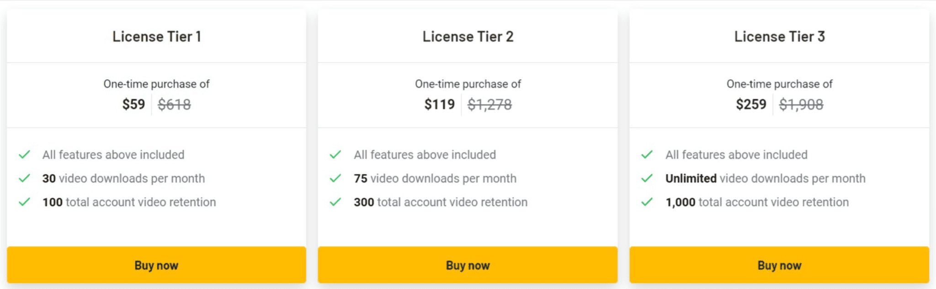Click the $59 price in Tier 1
Viewport: 936px width, 289px height.
click(133, 104)
